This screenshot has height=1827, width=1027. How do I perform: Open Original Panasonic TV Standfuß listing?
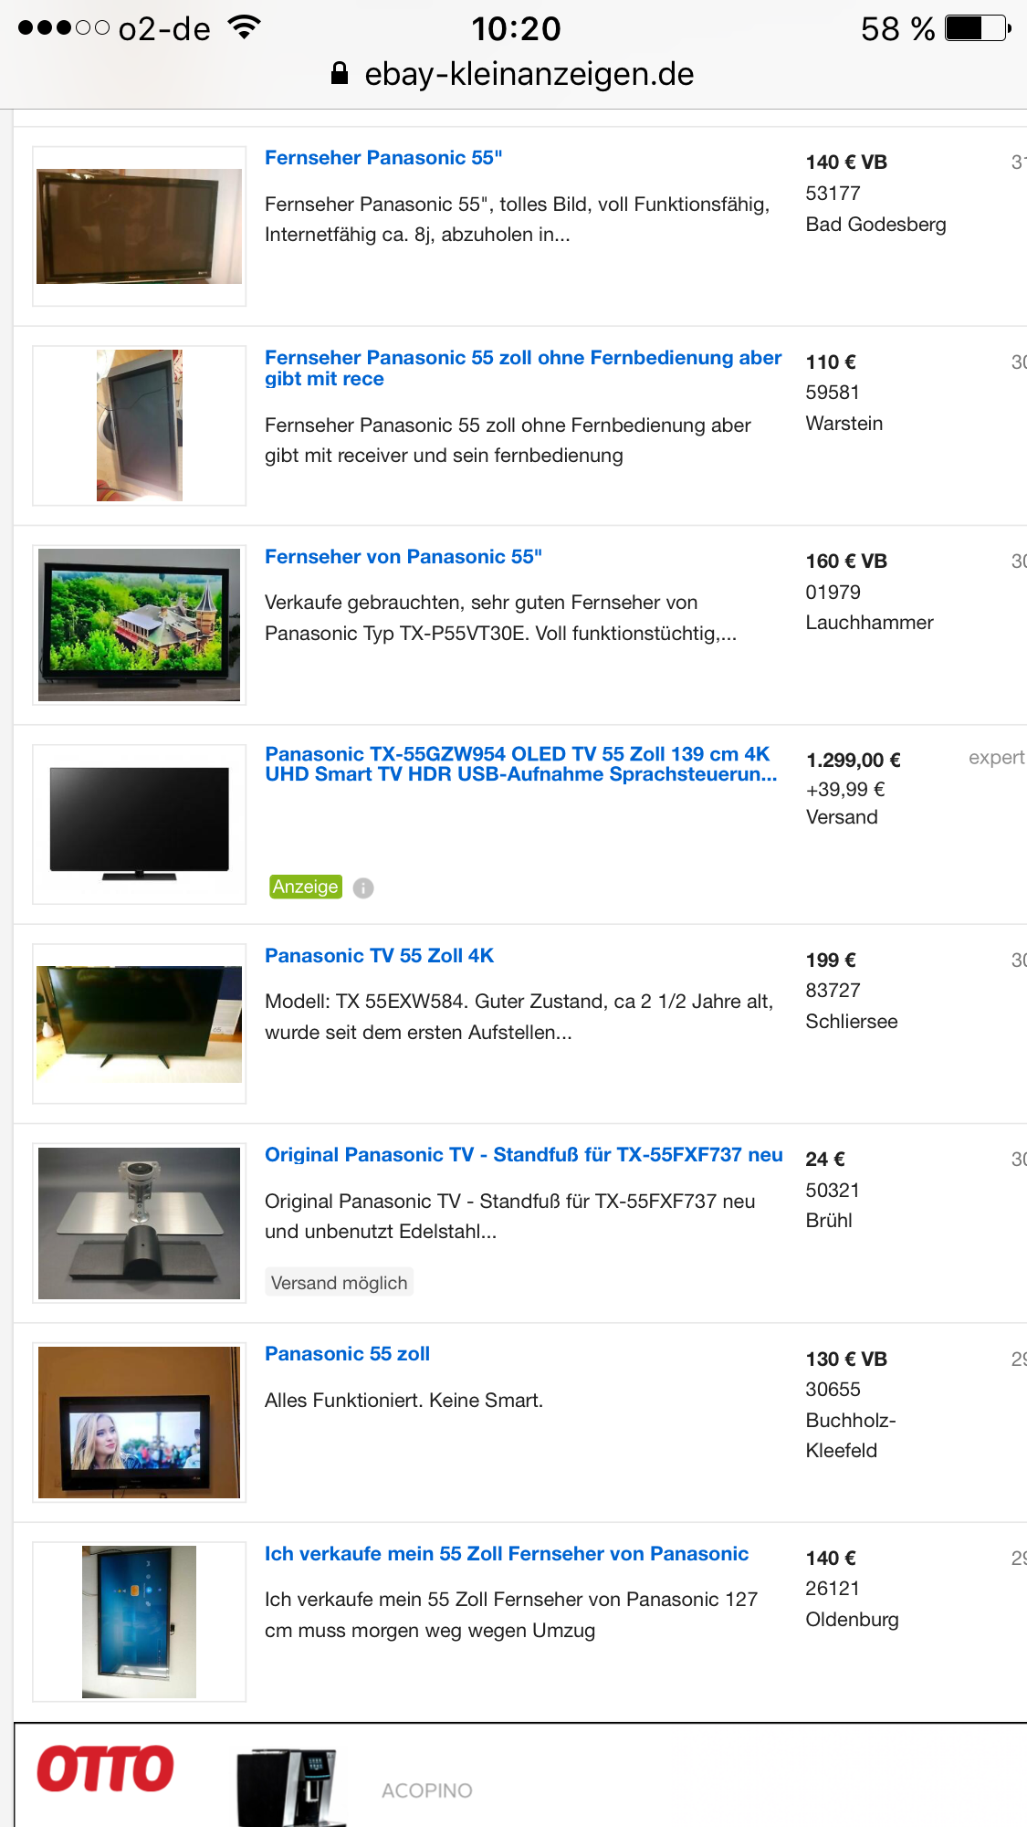(x=524, y=1155)
